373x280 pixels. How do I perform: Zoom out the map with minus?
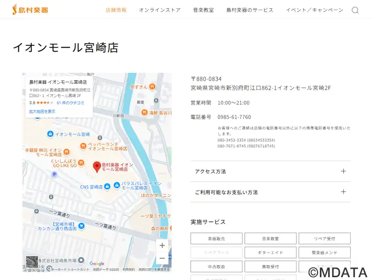pyautogui.click(x=162, y=258)
